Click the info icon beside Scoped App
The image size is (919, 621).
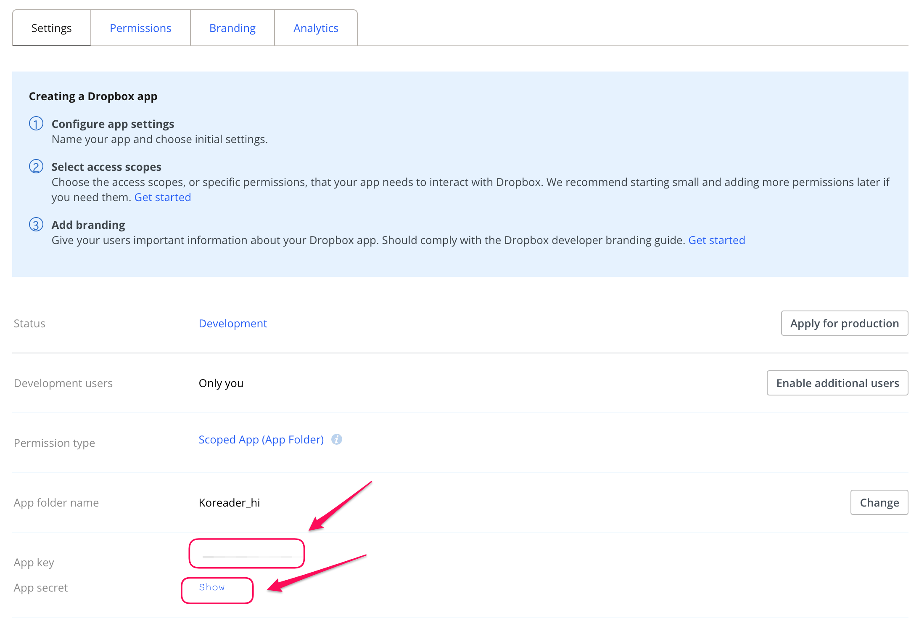click(x=337, y=439)
